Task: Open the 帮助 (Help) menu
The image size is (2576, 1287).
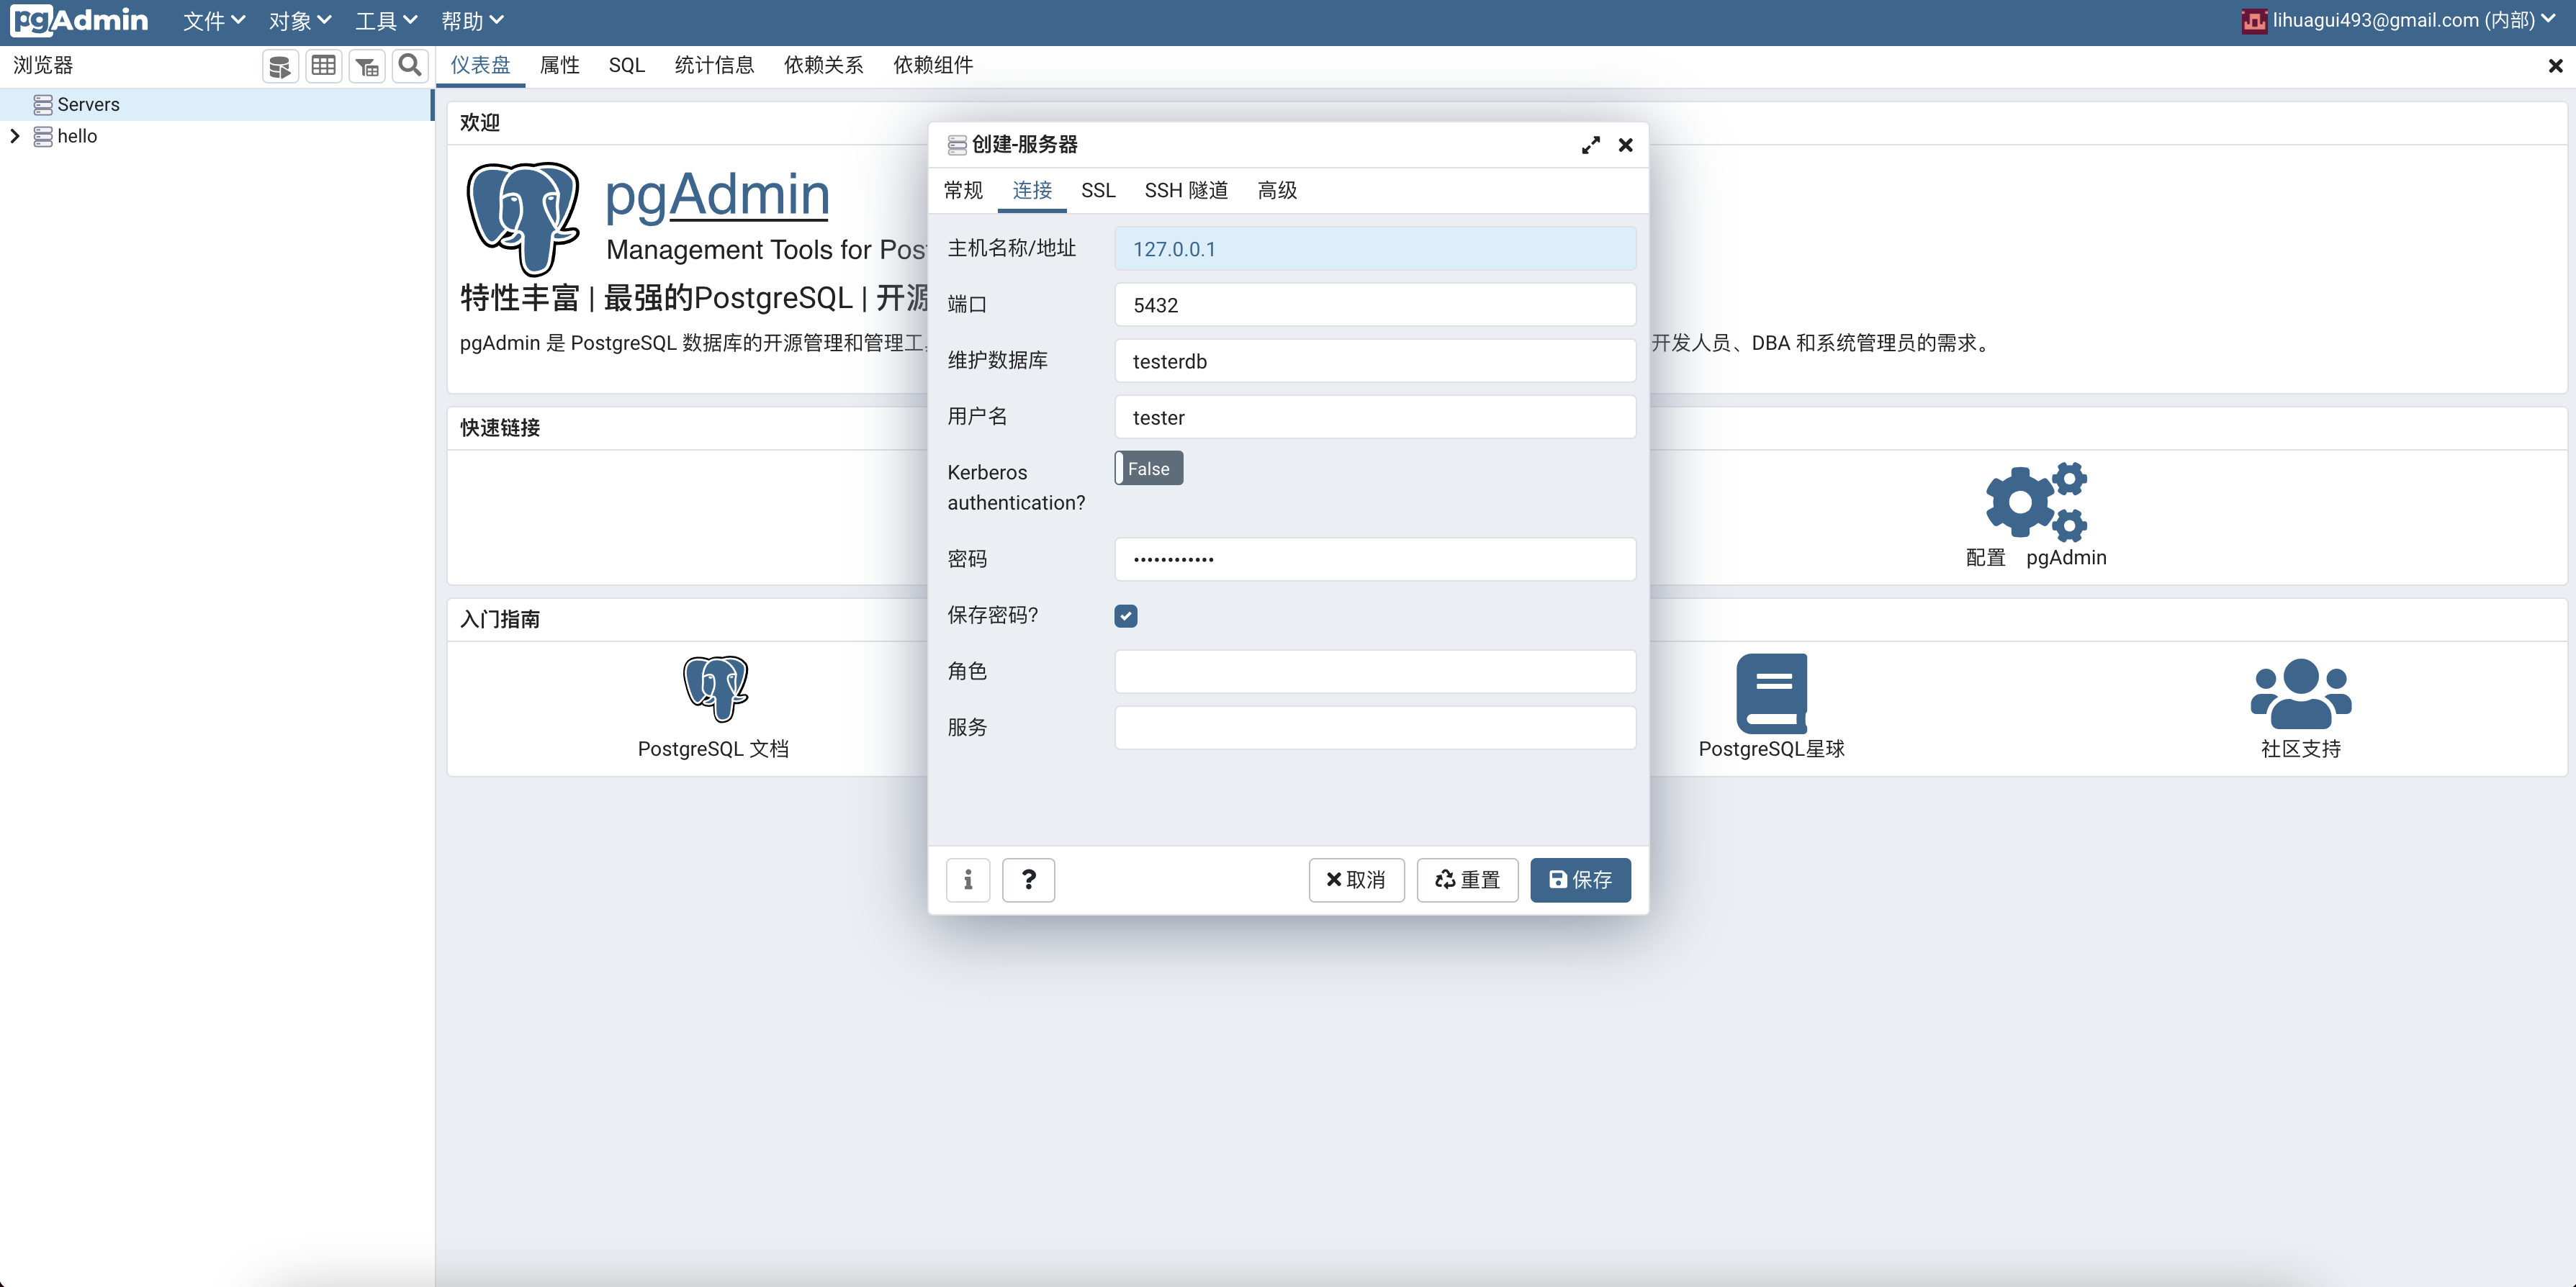Action: coord(472,21)
